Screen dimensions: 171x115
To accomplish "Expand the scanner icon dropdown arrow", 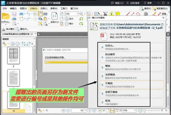I will point(25,14).
